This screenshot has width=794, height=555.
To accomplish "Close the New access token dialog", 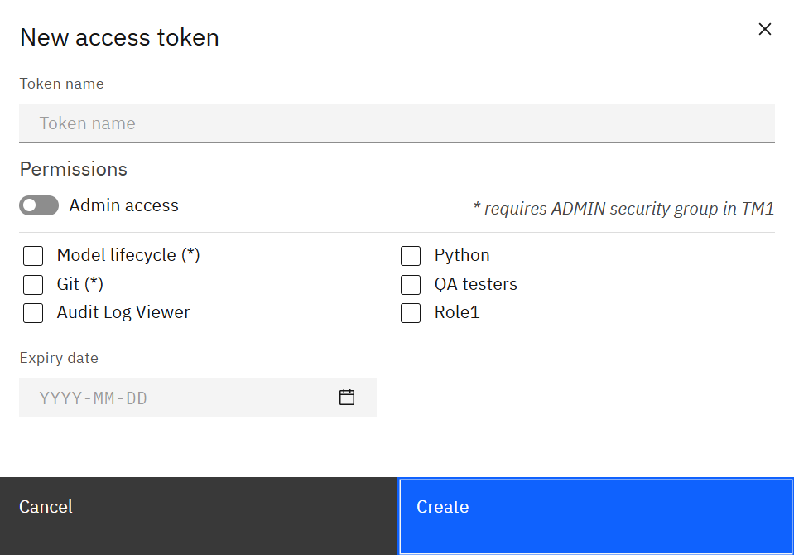I will point(764,28).
